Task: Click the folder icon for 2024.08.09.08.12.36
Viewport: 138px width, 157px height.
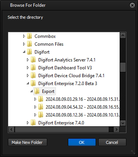Action: 41,115
